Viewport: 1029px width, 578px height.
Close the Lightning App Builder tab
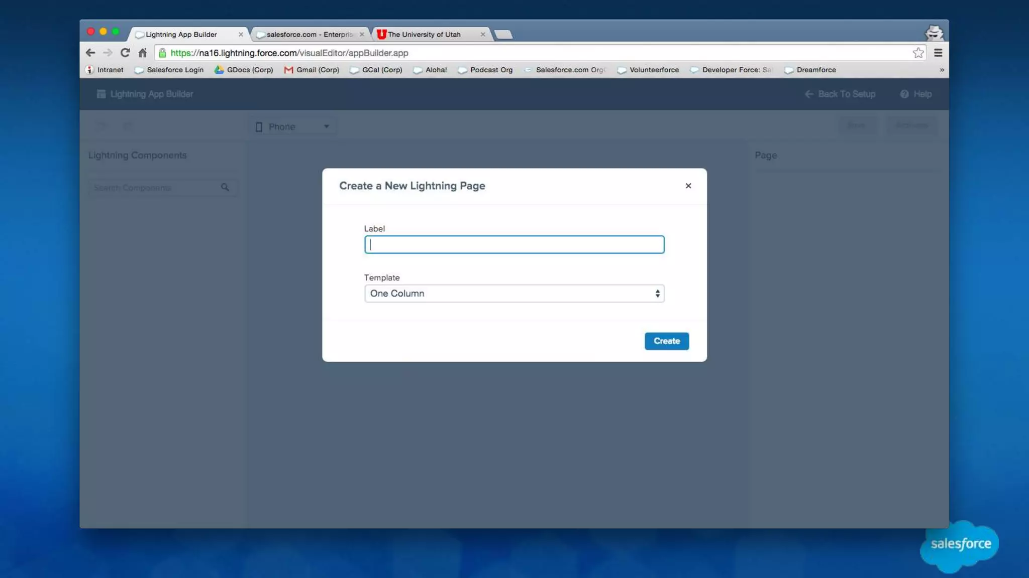click(241, 34)
